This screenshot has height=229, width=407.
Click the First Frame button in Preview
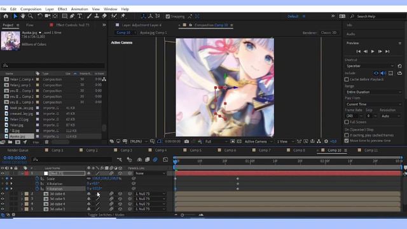click(358, 52)
